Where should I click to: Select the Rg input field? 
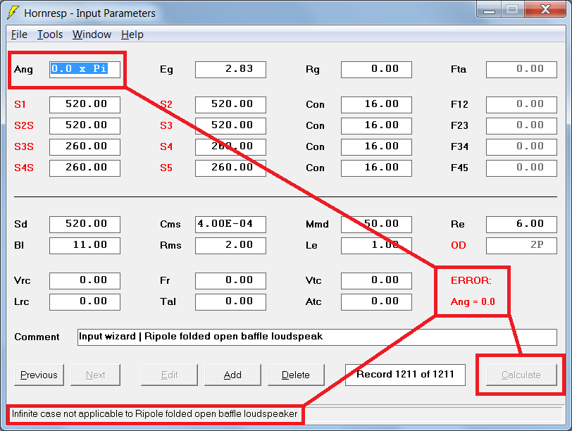pos(376,69)
